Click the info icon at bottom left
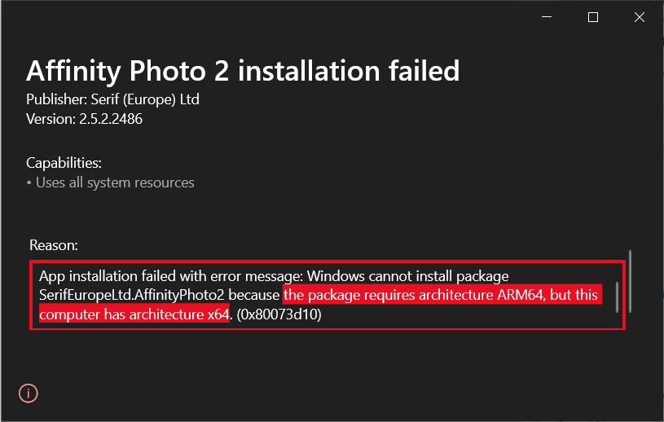664x422 pixels. [x=29, y=393]
